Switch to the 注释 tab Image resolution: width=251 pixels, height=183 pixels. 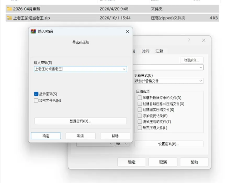point(159,51)
